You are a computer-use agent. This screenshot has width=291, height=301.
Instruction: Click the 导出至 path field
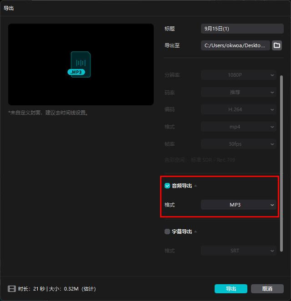coord(236,45)
